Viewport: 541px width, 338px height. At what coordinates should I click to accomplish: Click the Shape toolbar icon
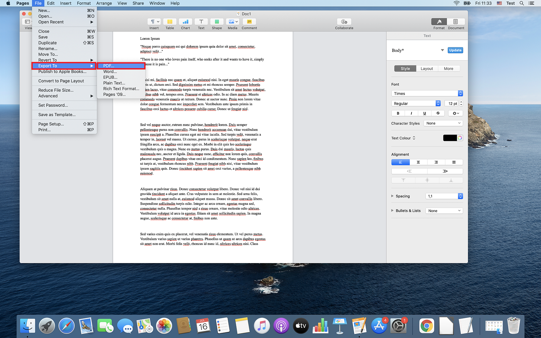217,22
